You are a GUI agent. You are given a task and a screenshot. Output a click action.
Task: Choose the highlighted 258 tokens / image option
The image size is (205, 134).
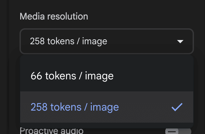pos(75,107)
